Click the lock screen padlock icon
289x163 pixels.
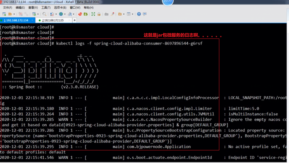[99, 14]
